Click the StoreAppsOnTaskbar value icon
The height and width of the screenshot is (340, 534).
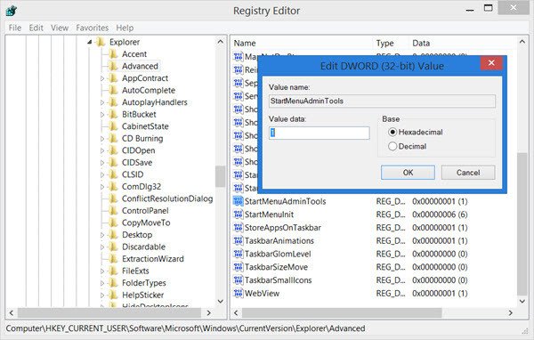(x=238, y=228)
